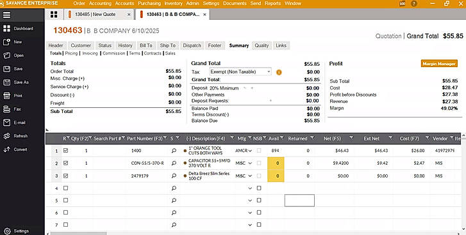Open Settings gear at sidebar bottom
This screenshot has height=235, width=466.
tap(7, 231)
